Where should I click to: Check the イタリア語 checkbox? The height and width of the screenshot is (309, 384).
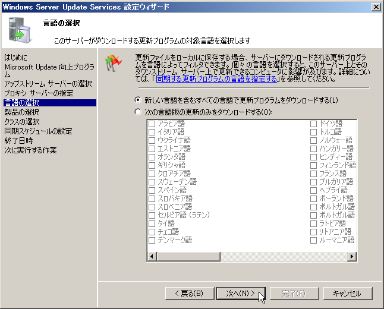[x=152, y=132]
